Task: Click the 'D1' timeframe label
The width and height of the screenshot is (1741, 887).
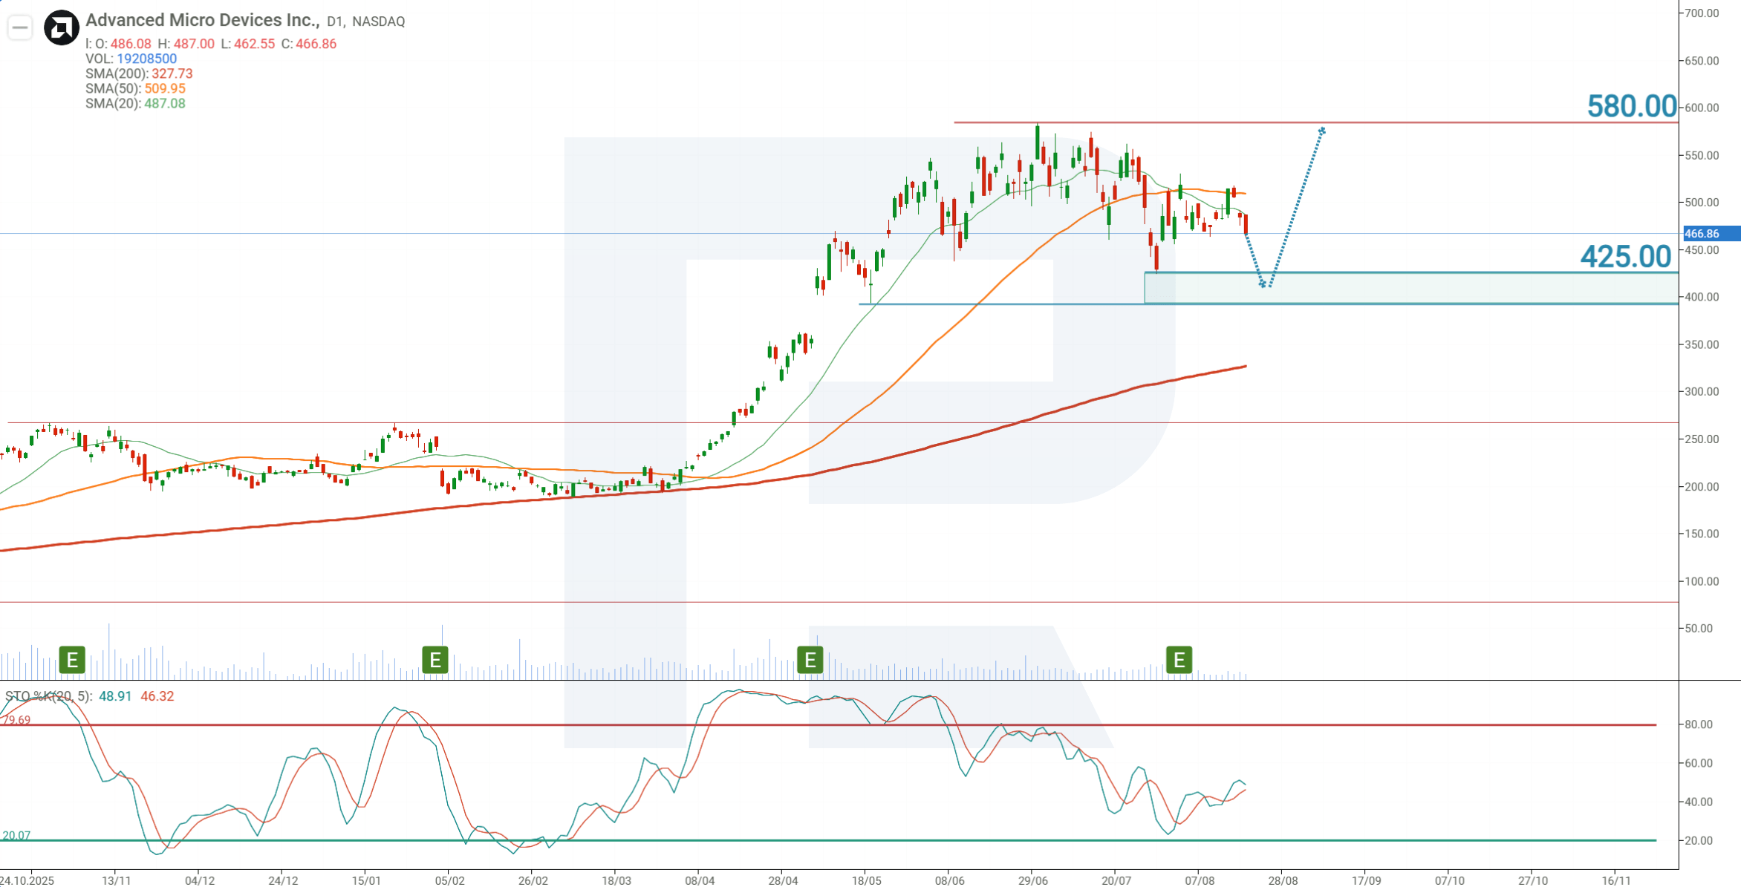Action: click(x=336, y=22)
